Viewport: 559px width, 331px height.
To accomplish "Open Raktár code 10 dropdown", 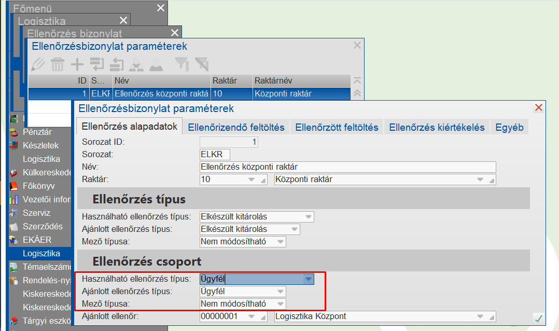I will point(251,180).
